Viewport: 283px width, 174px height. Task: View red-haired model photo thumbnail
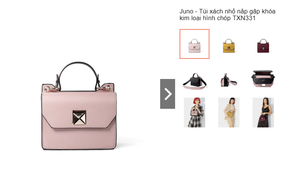195,113
